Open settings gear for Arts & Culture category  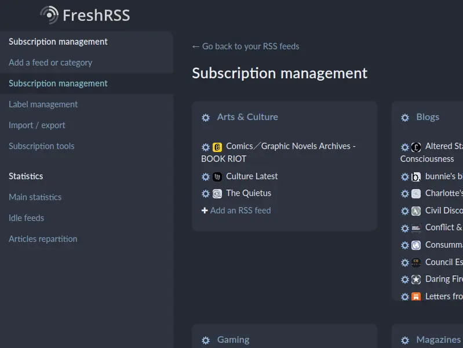(206, 118)
